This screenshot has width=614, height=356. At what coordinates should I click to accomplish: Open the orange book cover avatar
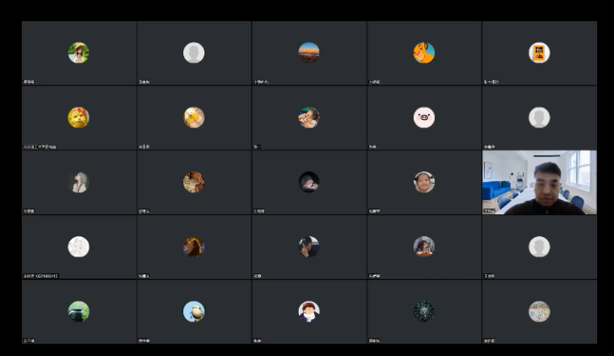click(539, 53)
